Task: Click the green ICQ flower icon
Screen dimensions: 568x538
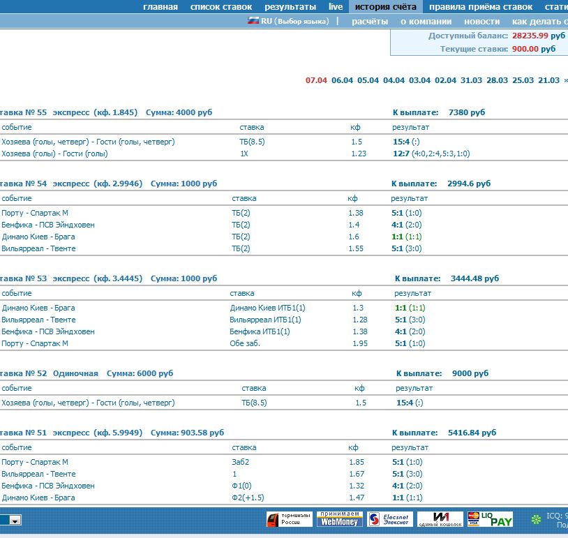Action: click(536, 520)
